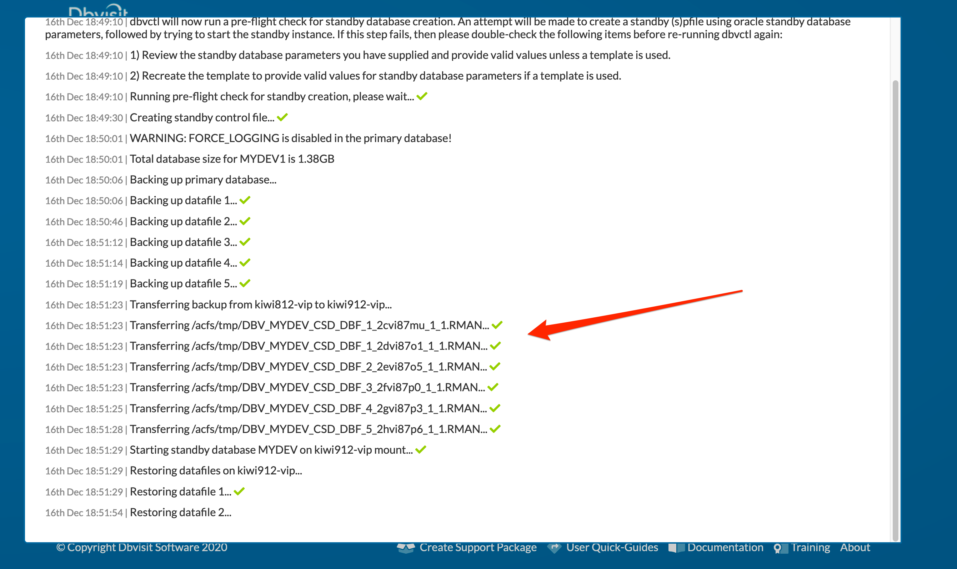The image size is (957, 569).
Task: Open User Quick-Guides link
Action: click(612, 548)
